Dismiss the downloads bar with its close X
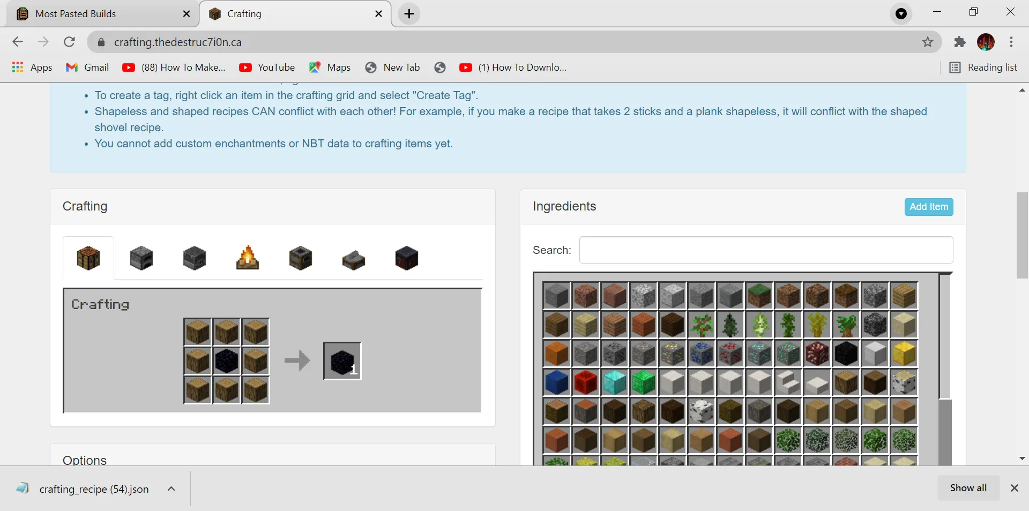The image size is (1029, 511). 1015,488
